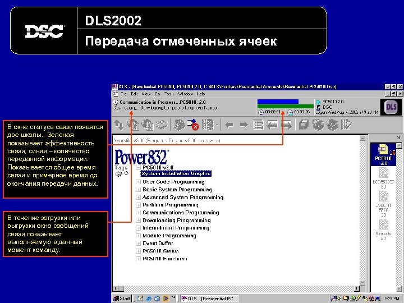404x303 pixels.
Task: Close the right side file panel
Action: click(x=398, y=138)
